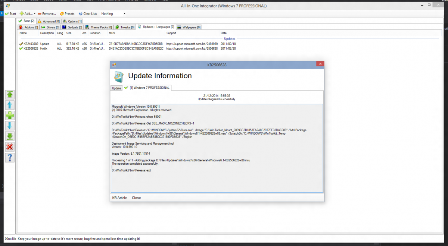The image size is (448, 246).
Task: Sort by the Date column header
Action: pos(224,33)
